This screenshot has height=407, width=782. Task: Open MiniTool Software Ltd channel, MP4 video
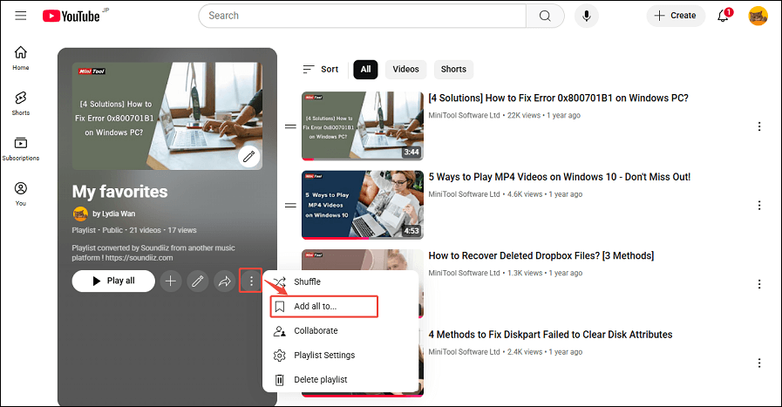click(x=464, y=194)
